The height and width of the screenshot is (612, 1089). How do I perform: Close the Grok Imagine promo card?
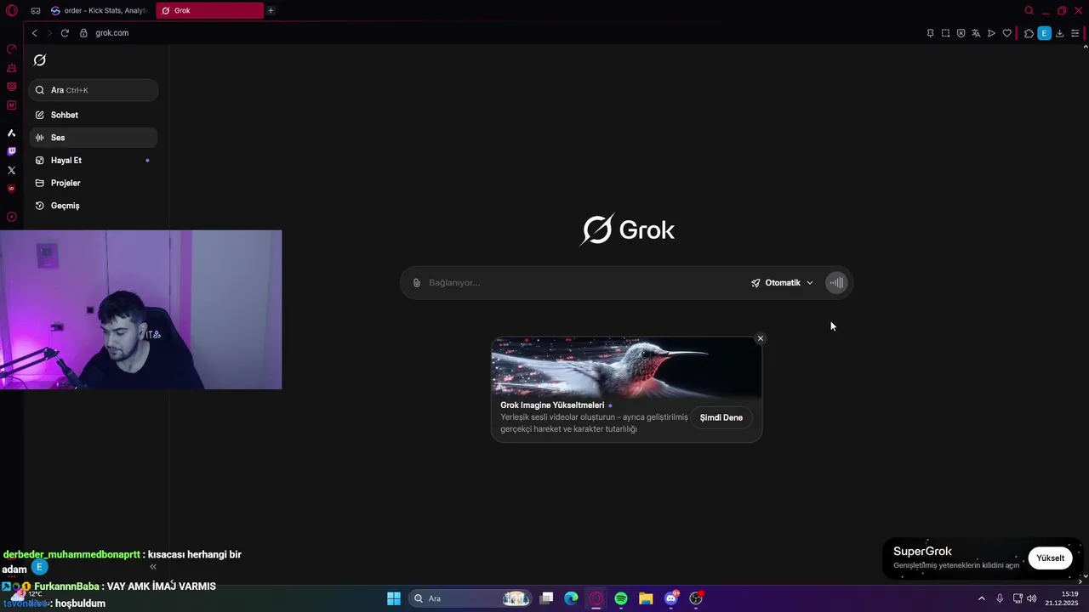pos(761,338)
